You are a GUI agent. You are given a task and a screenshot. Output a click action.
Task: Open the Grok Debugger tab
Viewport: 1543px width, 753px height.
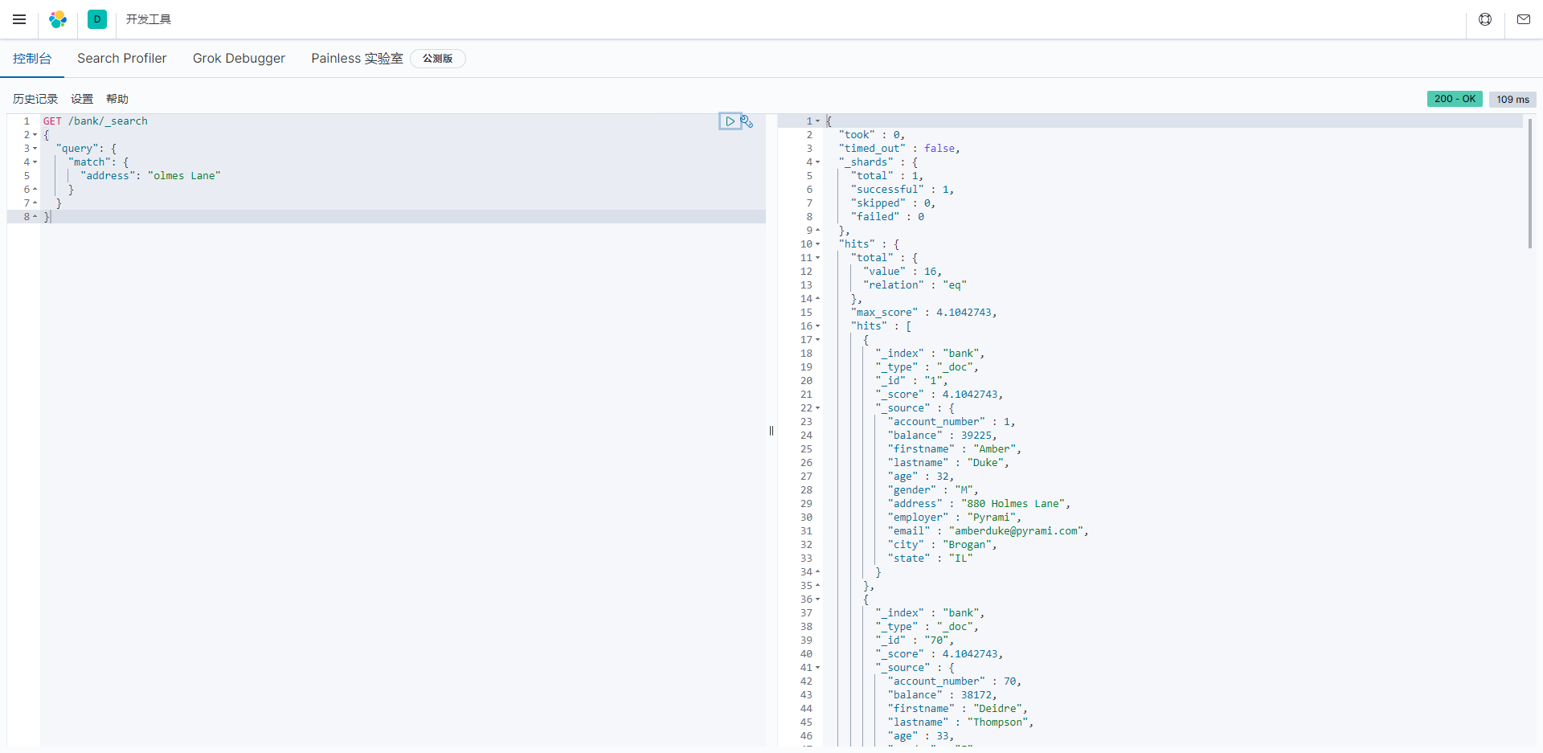pyautogui.click(x=239, y=59)
